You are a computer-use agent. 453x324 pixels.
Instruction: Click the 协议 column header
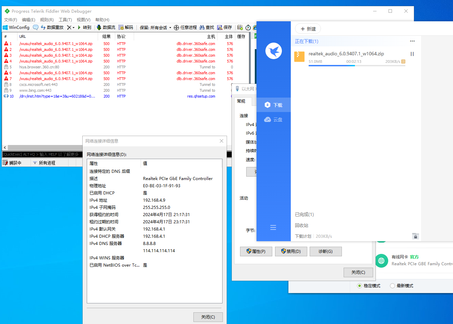click(x=124, y=36)
